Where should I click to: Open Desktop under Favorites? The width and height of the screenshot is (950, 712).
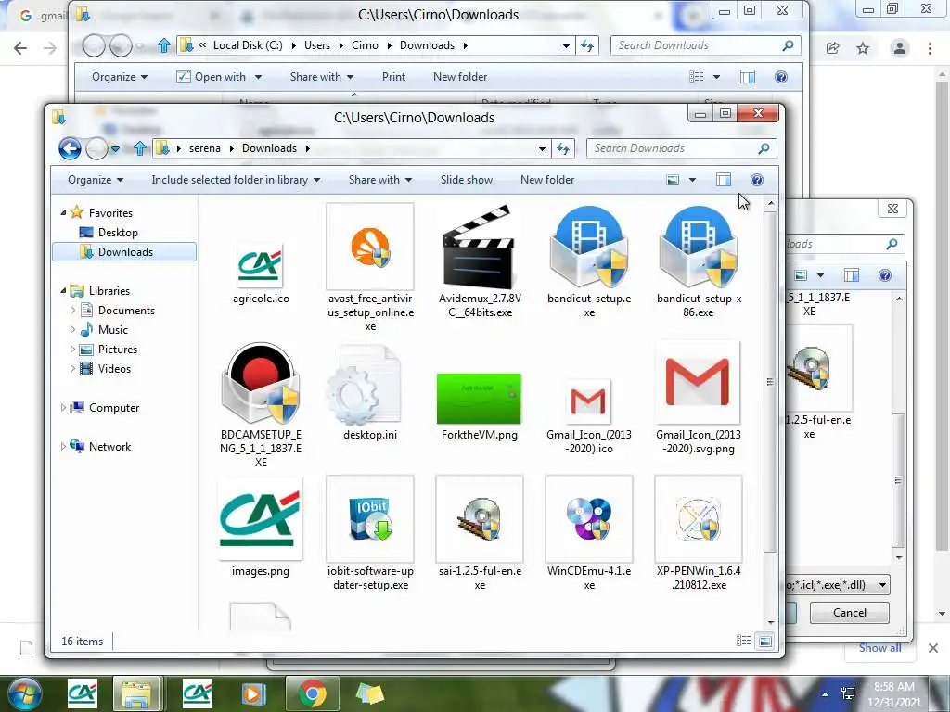(118, 233)
